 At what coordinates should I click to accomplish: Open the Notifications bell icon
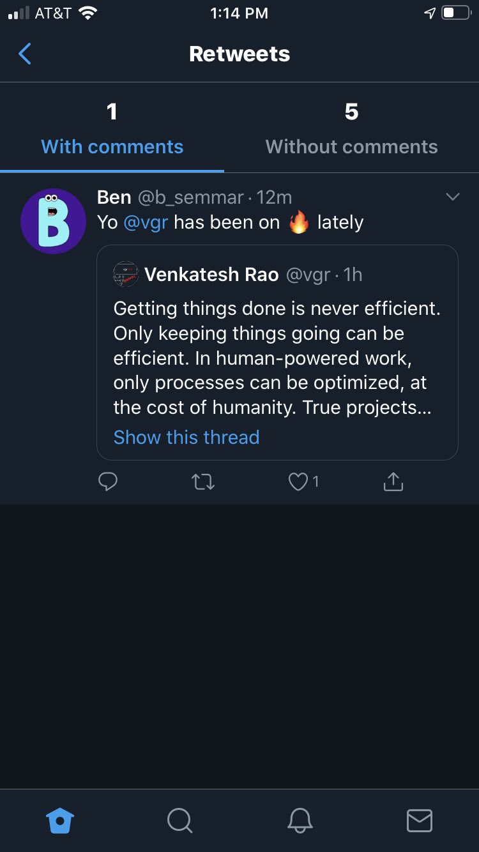pyautogui.click(x=300, y=820)
